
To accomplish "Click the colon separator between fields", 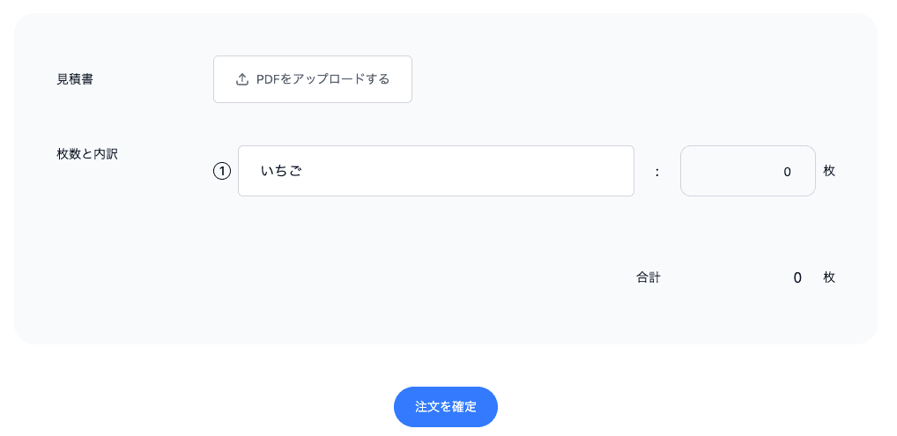I will [657, 172].
